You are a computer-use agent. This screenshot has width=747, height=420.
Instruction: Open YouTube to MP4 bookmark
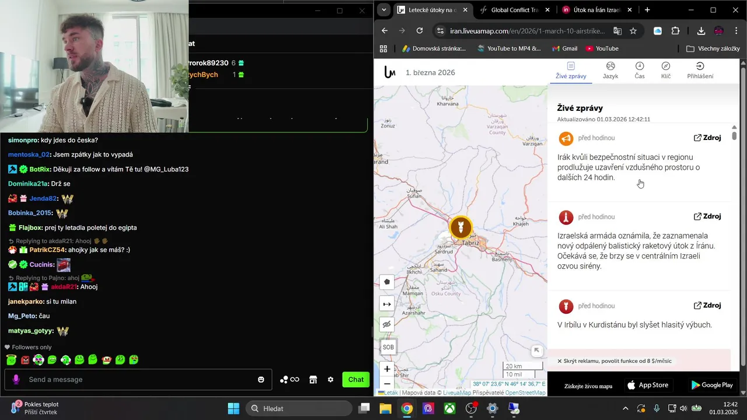(509, 48)
